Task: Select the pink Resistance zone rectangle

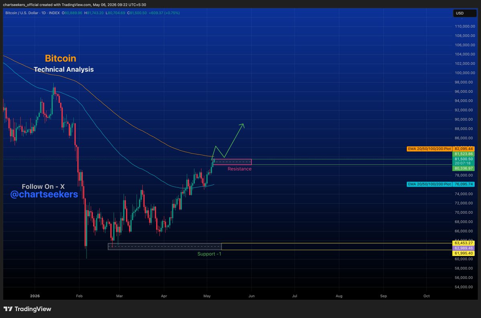Action: pyautogui.click(x=232, y=162)
